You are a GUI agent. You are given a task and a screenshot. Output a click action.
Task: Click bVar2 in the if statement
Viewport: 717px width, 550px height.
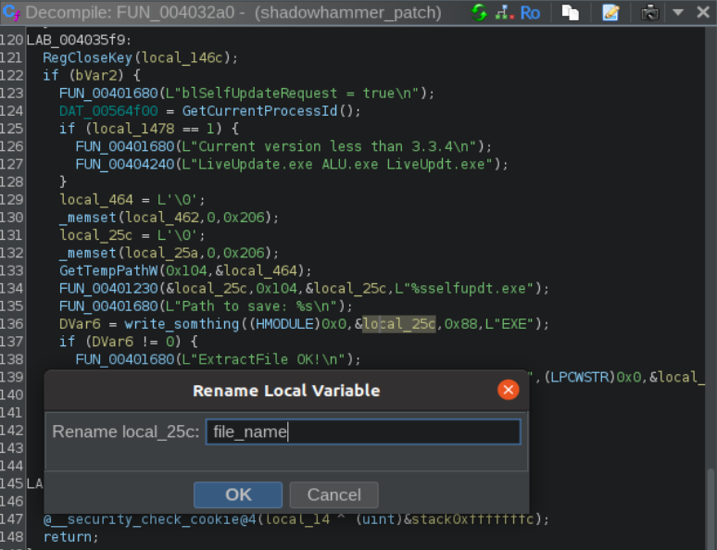(96, 75)
